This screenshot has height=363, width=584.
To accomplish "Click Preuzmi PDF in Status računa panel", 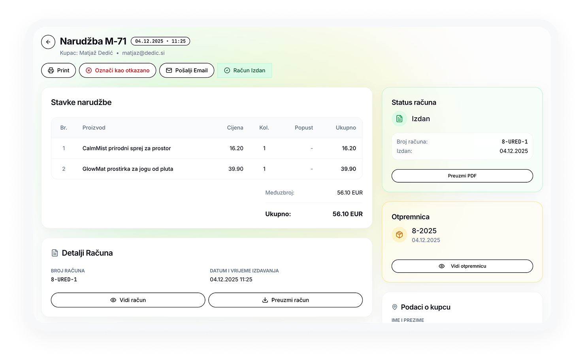I will coord(462,176).
